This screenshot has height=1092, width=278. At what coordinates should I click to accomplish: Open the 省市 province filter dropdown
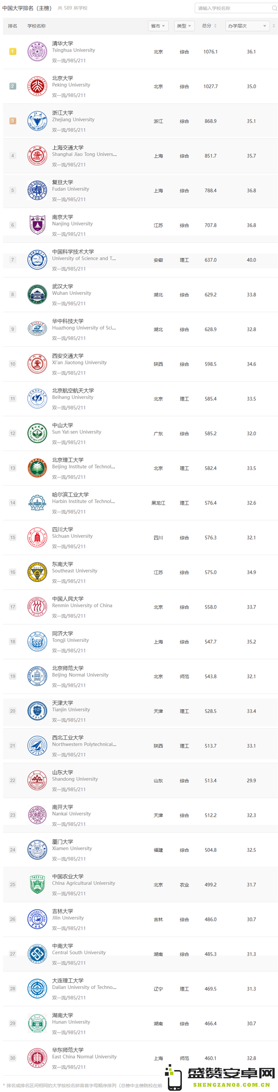tap(158, 26)
